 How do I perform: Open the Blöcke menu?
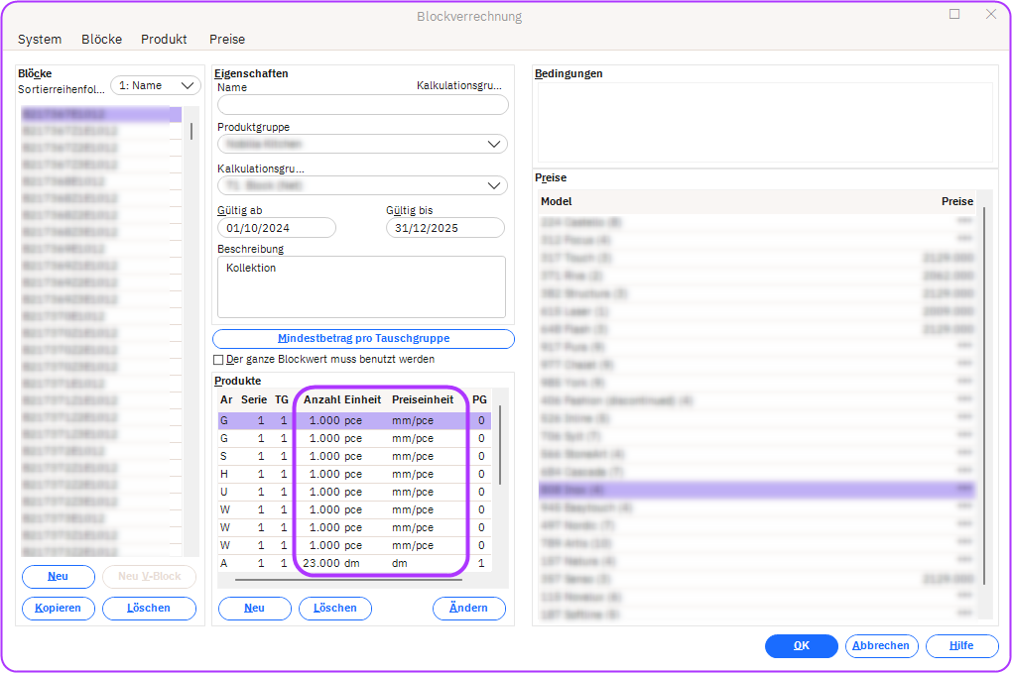(x=101, y=40)
